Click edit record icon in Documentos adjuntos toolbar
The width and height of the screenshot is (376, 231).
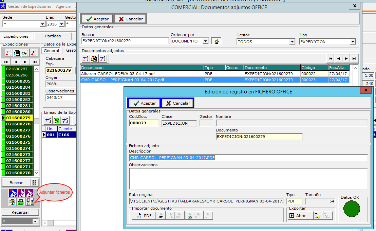click(x=94, y=59)
